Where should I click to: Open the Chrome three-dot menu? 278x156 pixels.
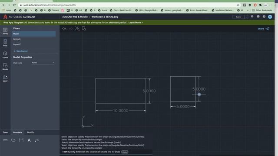coord(271,5)
